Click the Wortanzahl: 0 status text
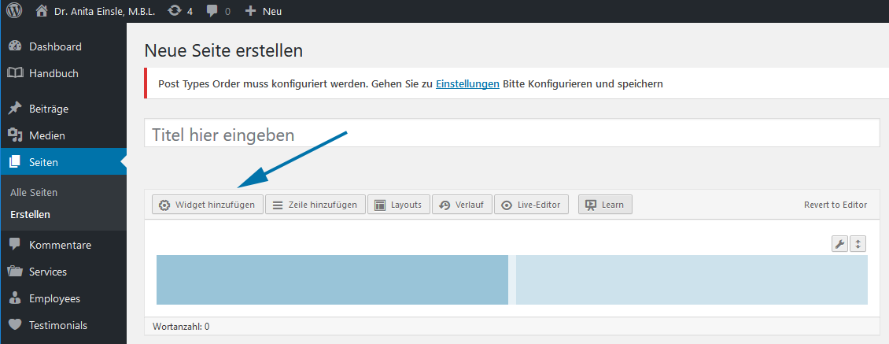This screenshot has height=344, width=889. 181,327
